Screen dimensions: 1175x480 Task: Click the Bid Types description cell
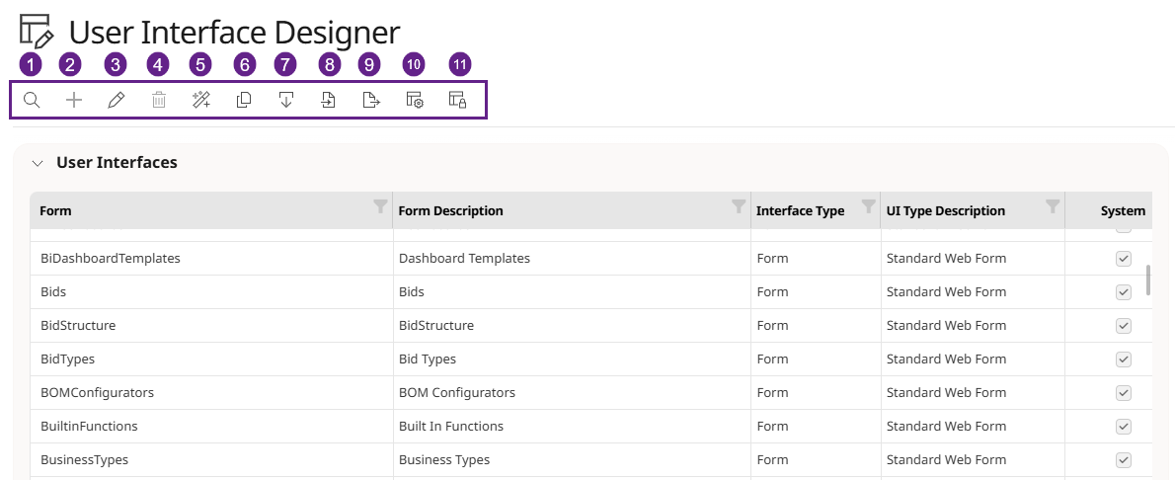(x=572, y=360)
